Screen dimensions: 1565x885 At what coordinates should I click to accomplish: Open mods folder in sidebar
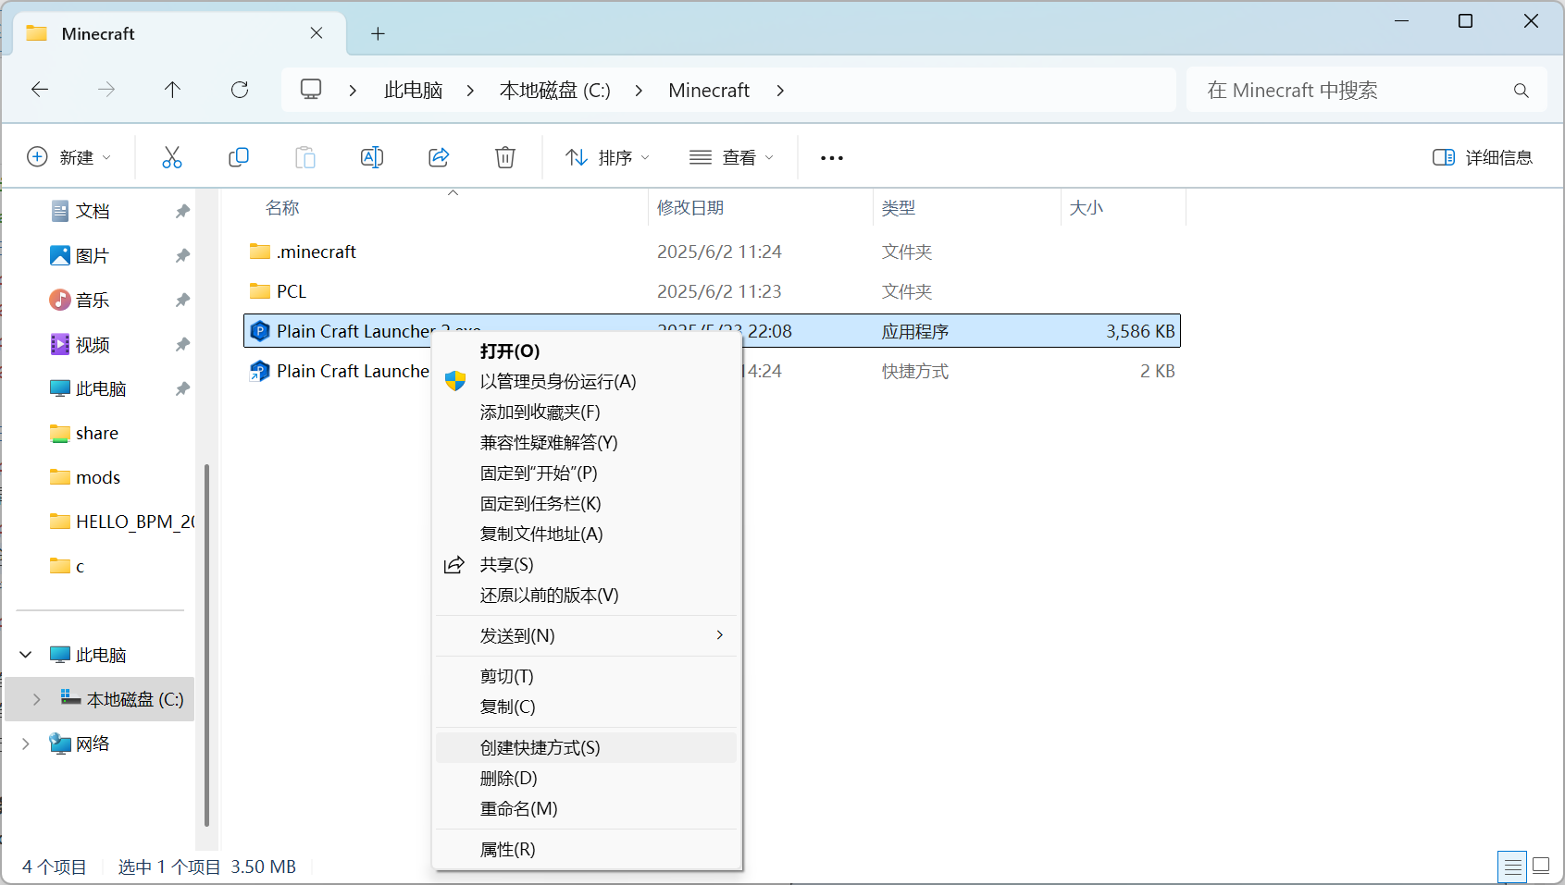pos(98,477)
